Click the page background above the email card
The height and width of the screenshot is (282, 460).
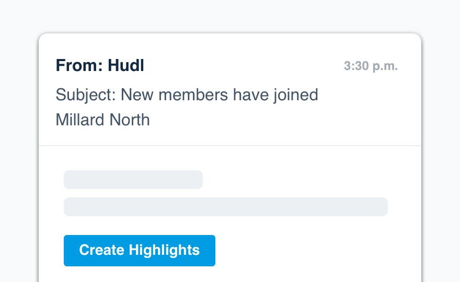[x=230, y=16]
